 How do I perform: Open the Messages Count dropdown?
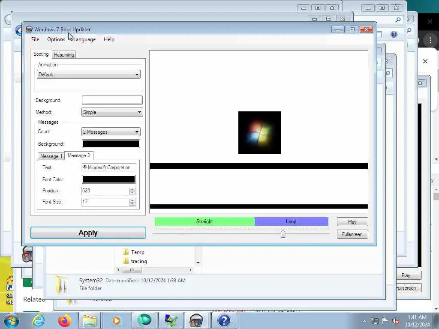(x=111, y=132)
